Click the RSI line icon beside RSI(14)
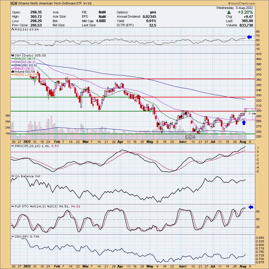The image size is (269, 269). 13,29
